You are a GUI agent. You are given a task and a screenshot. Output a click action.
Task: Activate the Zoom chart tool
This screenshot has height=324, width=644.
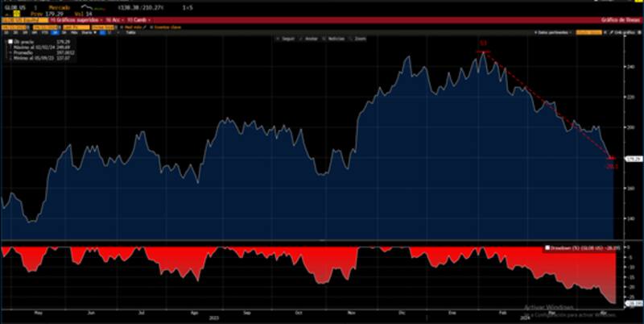point(360,39)
